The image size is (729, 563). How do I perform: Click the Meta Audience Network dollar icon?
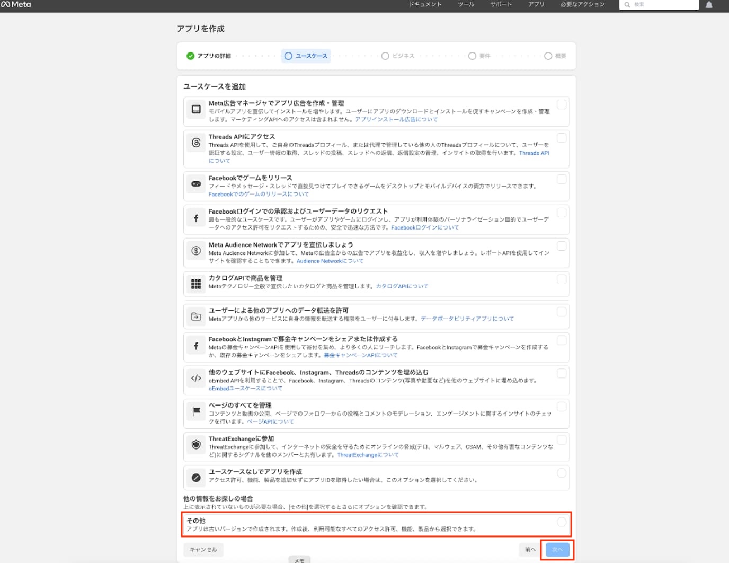196,251
